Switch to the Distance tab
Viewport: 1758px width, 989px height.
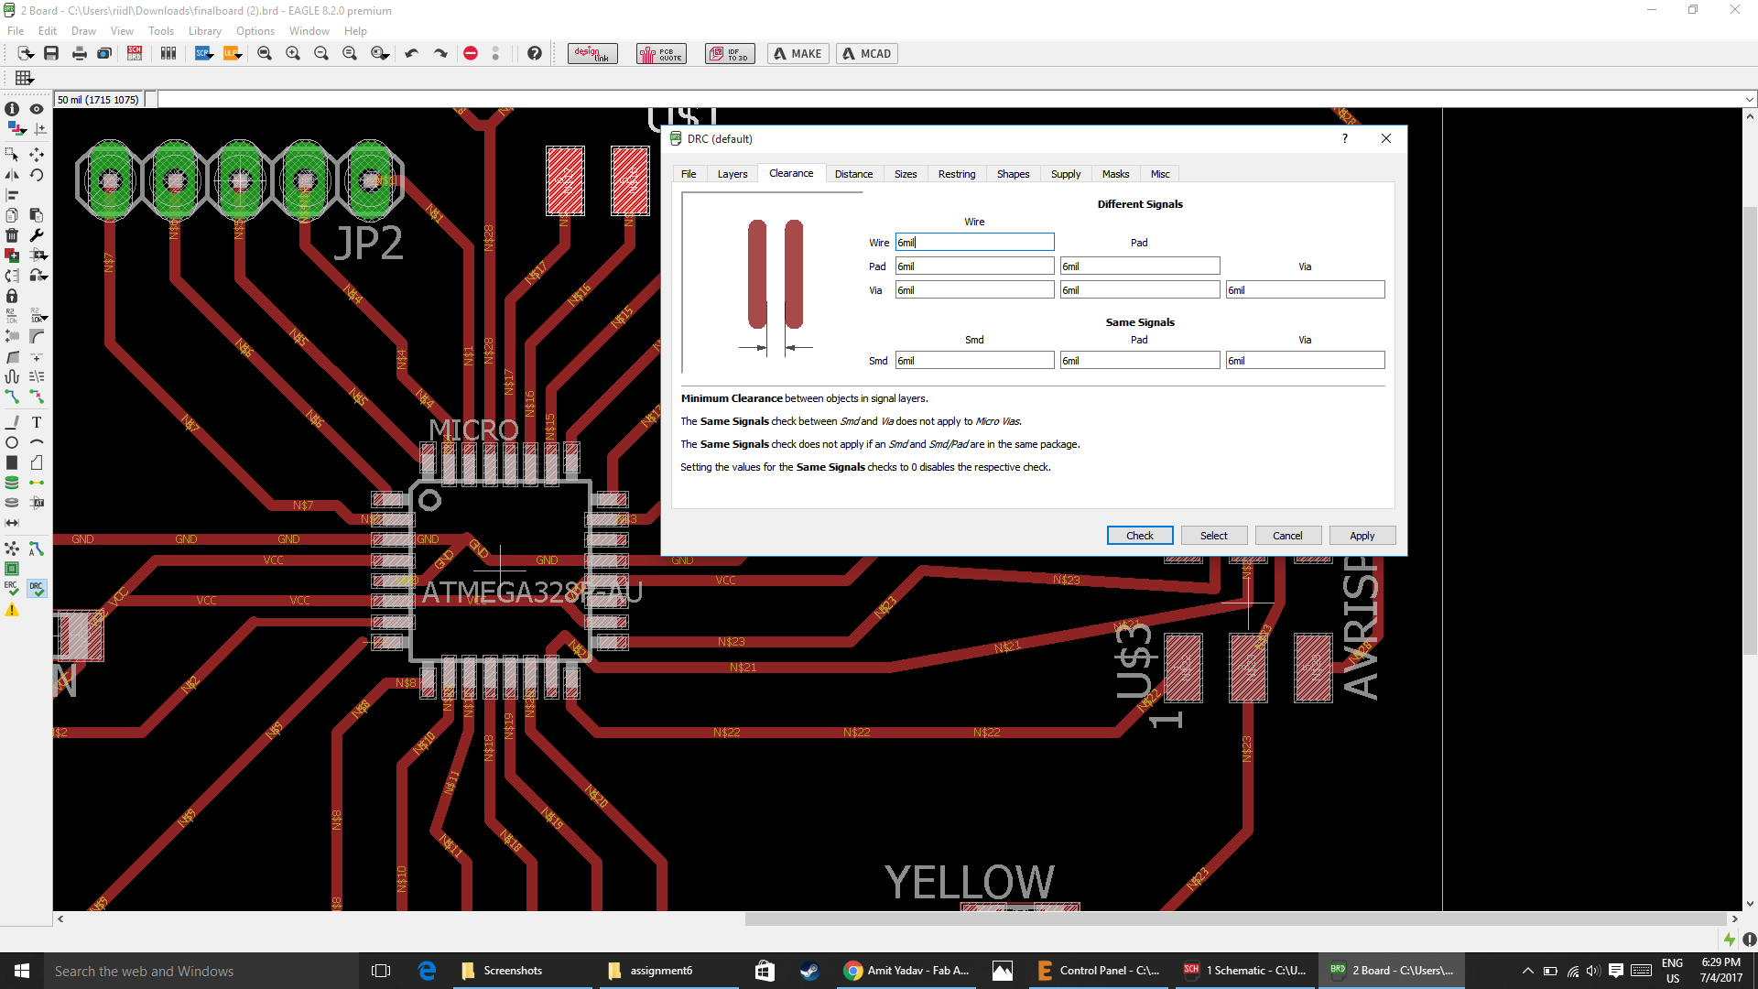[x=853, y=174]
